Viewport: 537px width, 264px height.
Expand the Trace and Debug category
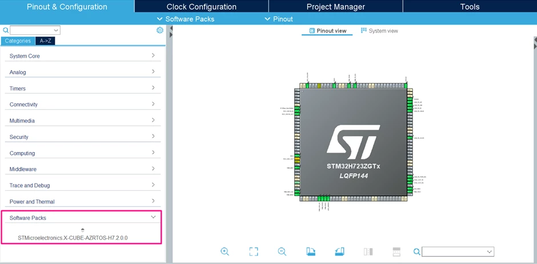[x=82, y=185]
